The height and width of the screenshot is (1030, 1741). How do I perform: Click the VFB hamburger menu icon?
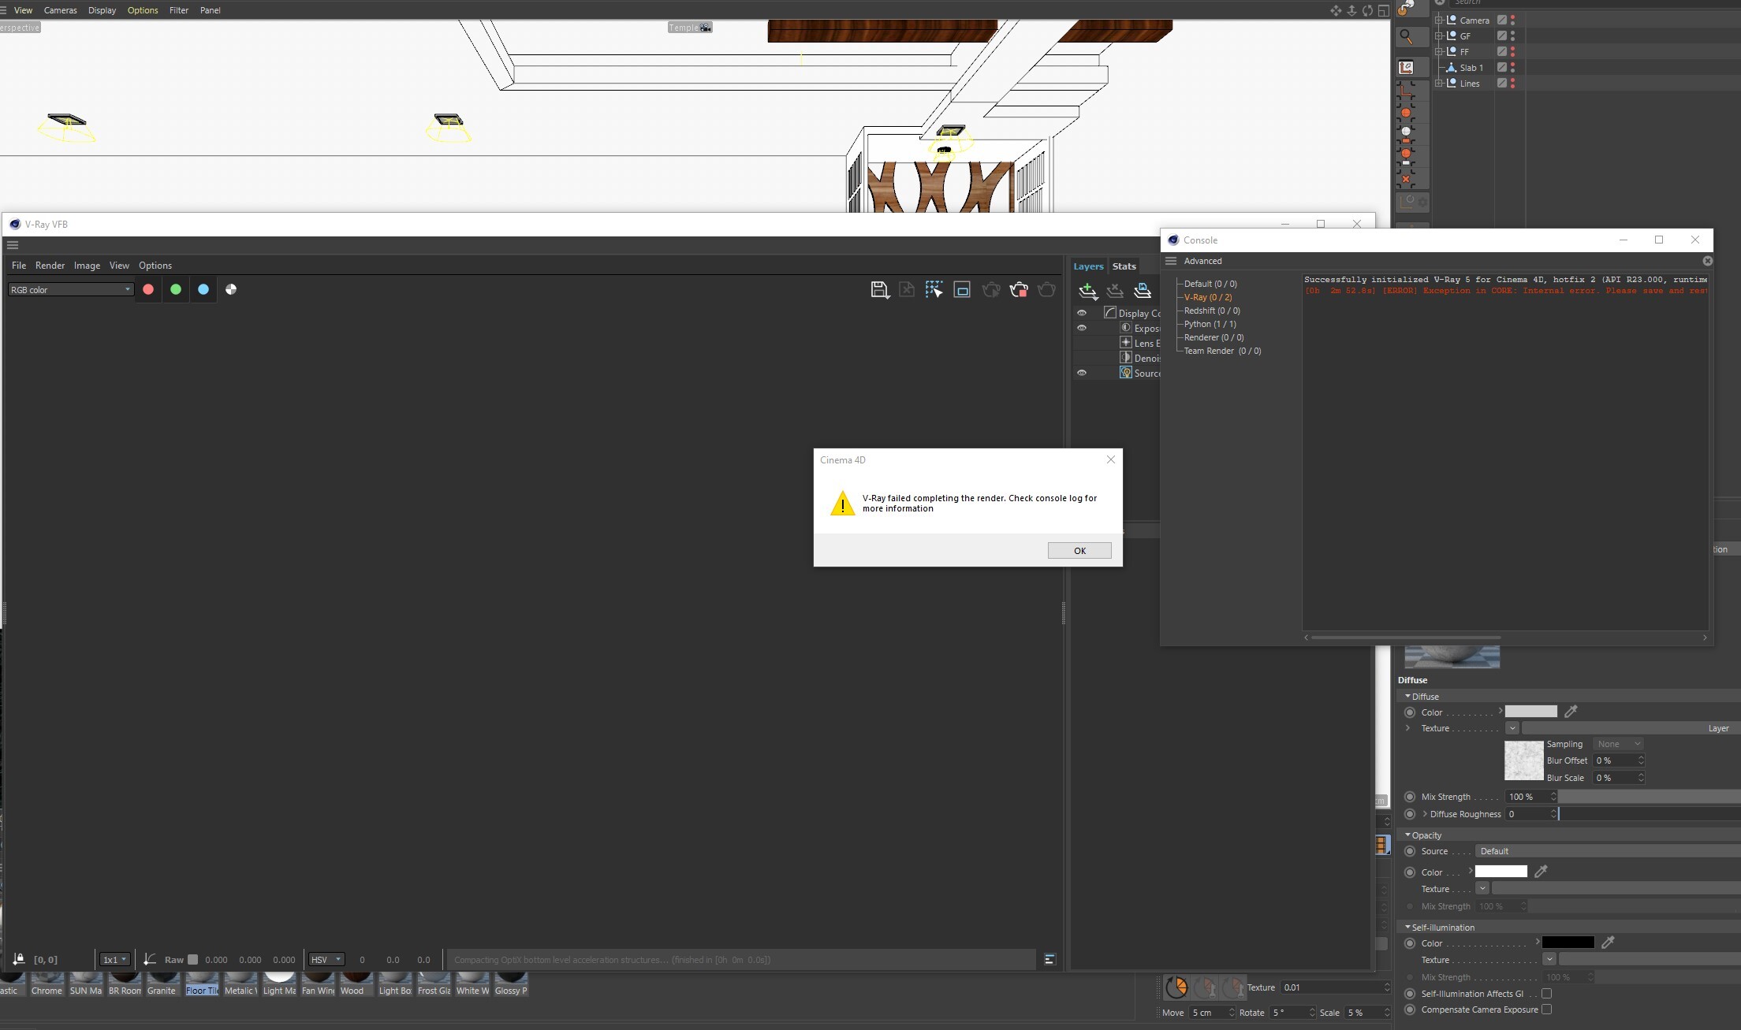click(13, 245)
